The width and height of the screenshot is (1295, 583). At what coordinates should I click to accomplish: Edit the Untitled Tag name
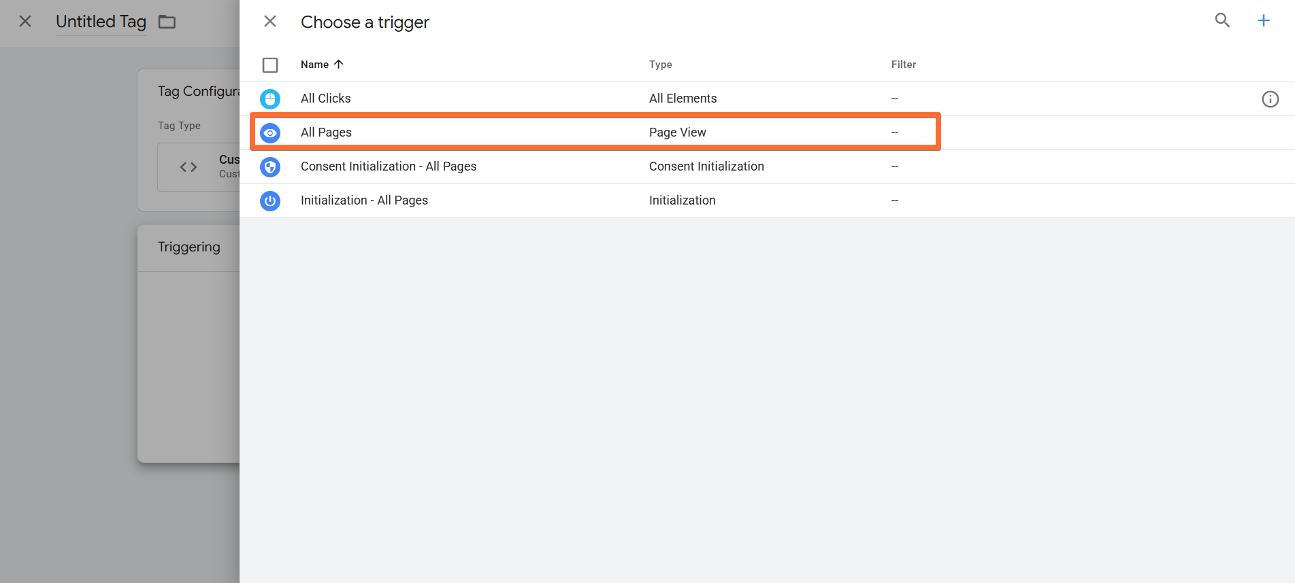101,22
